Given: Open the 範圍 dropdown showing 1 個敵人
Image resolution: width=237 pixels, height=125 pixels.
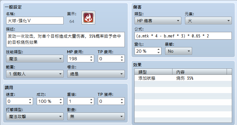Looking at the screenshot, I should click(x=35, y=74).
